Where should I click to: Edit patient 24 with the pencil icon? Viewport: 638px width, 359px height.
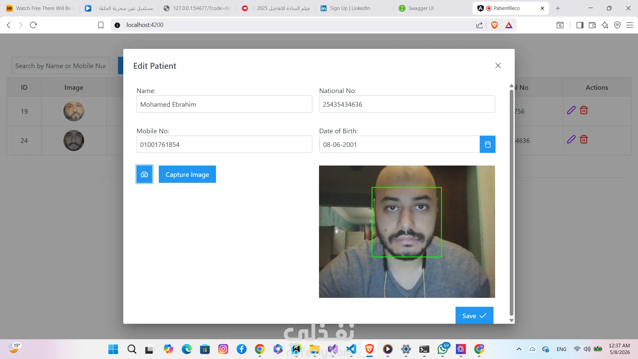571,140
